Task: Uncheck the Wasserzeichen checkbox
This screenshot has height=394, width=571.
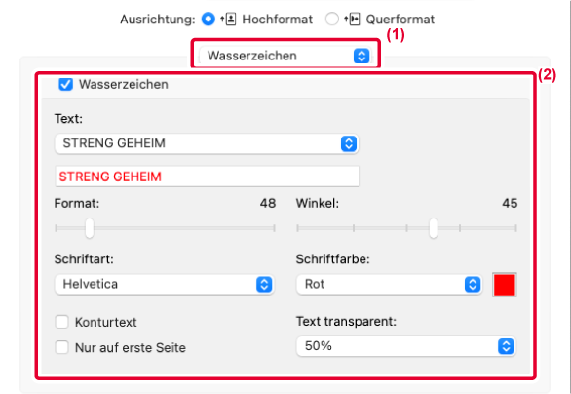Action: [66, 84]
